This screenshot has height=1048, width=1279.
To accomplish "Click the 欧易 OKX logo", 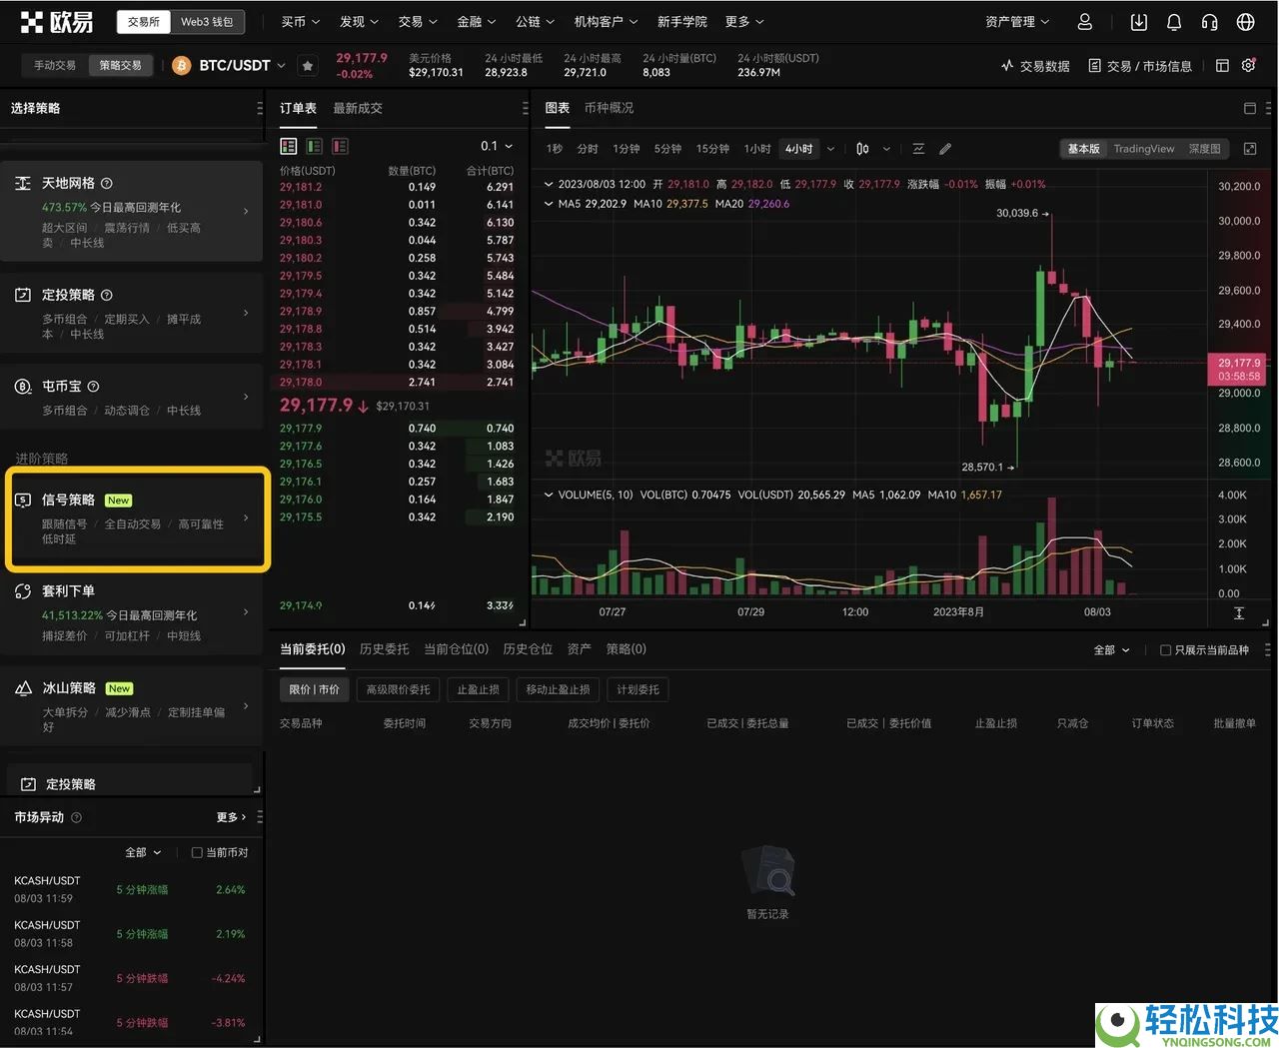I will tap(57, 22).
